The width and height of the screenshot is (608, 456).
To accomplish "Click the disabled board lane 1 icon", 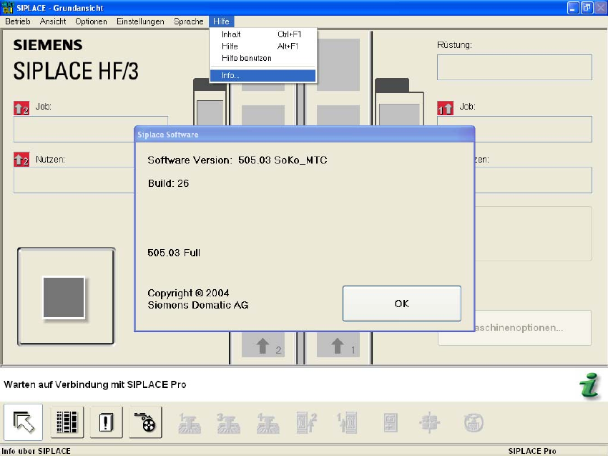I will [x=347, y=423].
